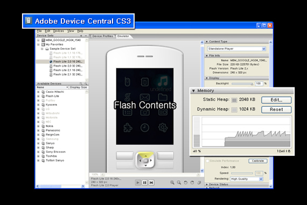307x205 pixels.
Task: Select Flash Lite 2.0 32 240 device
Action: (68, 66)
